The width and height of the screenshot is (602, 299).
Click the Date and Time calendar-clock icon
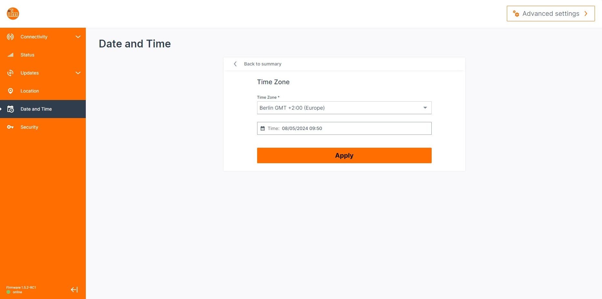coord(10,109)
